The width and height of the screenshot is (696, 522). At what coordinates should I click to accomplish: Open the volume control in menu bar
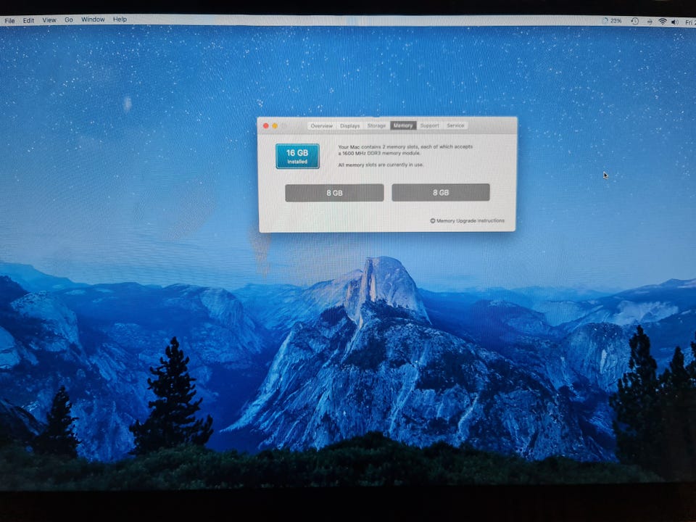(x=675, y=22)
